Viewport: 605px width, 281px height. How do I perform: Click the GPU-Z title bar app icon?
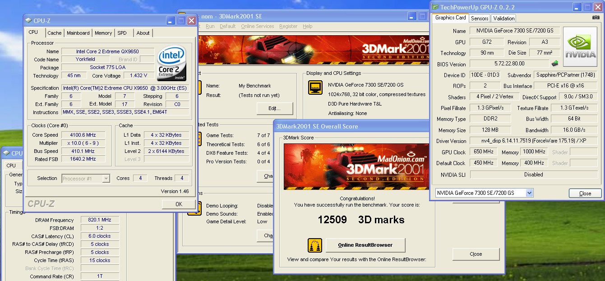(x=435, y=7)
